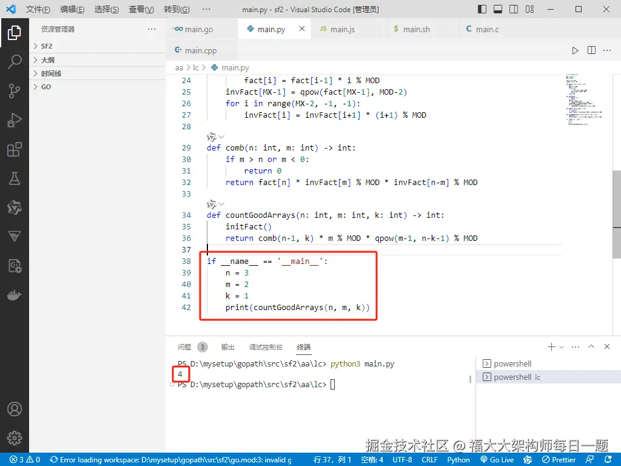Open the 调试控制台 debug console tab
The width and height of the screenshot is (621, 466).
coord(266,347)
